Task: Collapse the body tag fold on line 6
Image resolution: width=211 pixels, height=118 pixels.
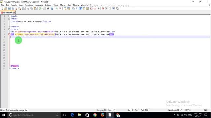Action: pyautogui.click(x=9, y=29)
